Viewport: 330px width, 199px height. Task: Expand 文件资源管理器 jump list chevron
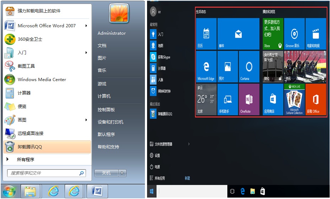[x=189, y=144]
